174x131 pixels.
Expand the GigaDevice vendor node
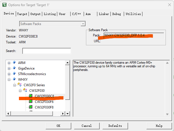[x=9, y=68]
